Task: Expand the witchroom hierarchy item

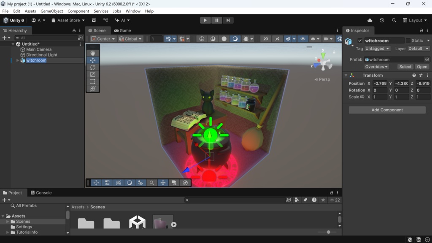Action: click(x=18, y=60)
